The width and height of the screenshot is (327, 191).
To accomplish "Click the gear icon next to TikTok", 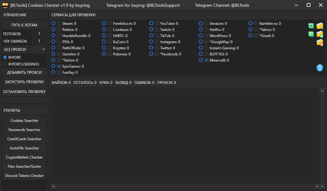I will pyautogui.click(x=151, y=36).
